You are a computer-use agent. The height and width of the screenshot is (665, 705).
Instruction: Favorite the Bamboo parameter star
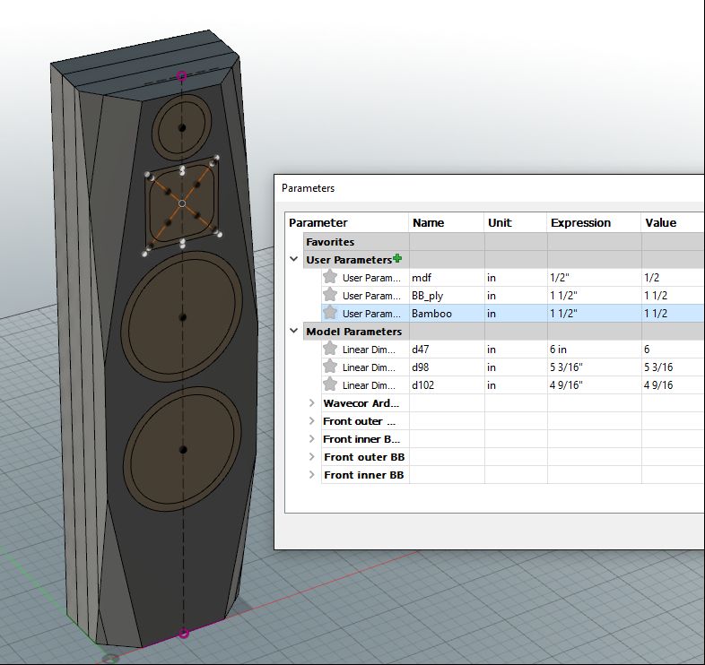click(x=330, y=313)
